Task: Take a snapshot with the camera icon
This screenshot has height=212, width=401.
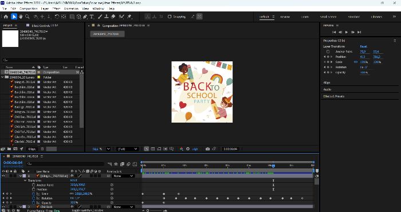Action: 207,149
